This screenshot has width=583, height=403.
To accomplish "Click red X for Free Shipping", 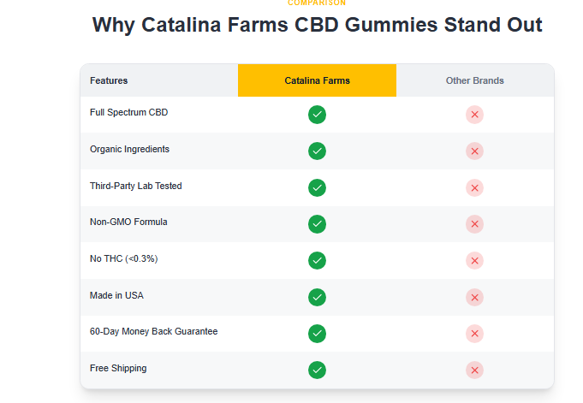I will pos(474,370).
